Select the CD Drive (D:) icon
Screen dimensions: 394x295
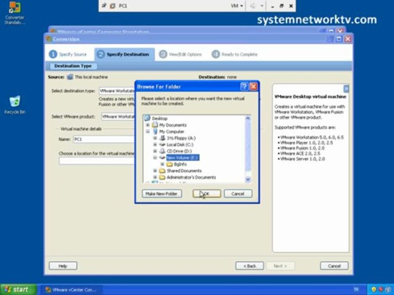tap(163, 151)
